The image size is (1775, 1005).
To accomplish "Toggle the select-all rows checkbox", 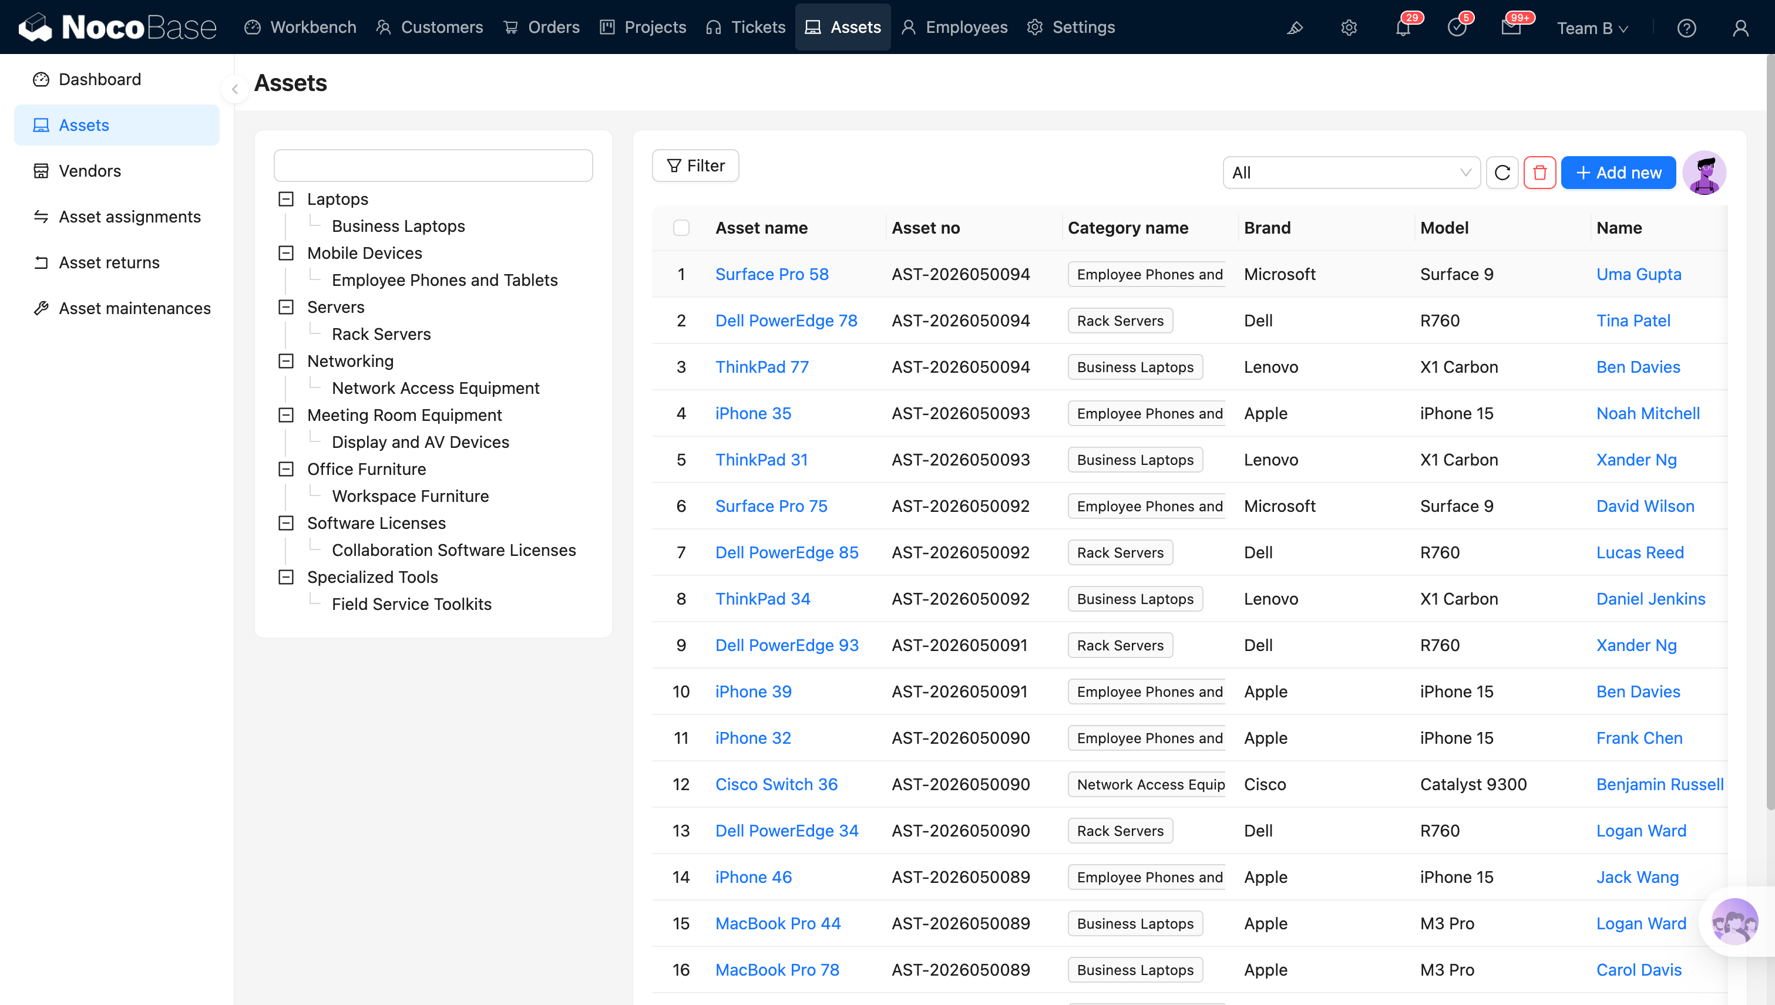I will tap(681, 228).
